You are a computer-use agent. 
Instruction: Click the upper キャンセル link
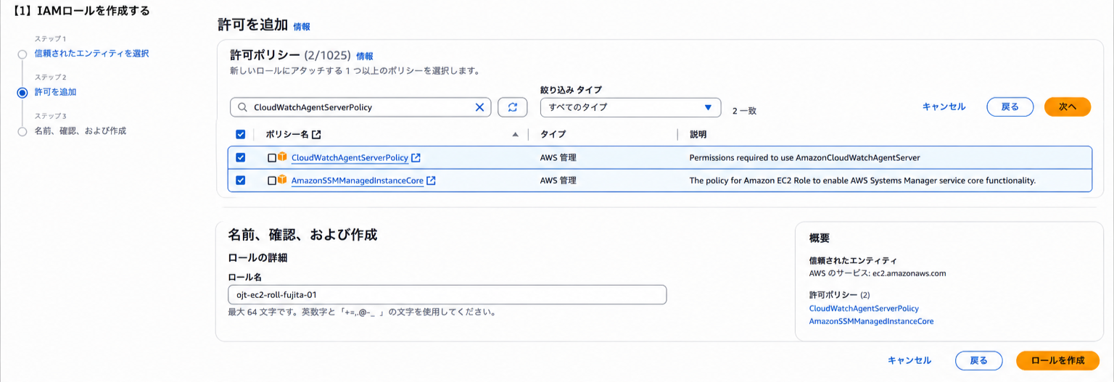(x=944, y=107)
